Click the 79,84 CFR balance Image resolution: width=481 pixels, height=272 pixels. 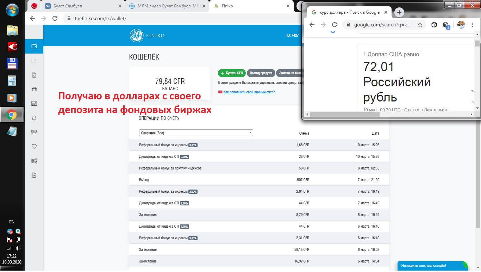(170, 81)
